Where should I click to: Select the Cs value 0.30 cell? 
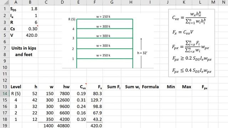click(x=30, y=29)
